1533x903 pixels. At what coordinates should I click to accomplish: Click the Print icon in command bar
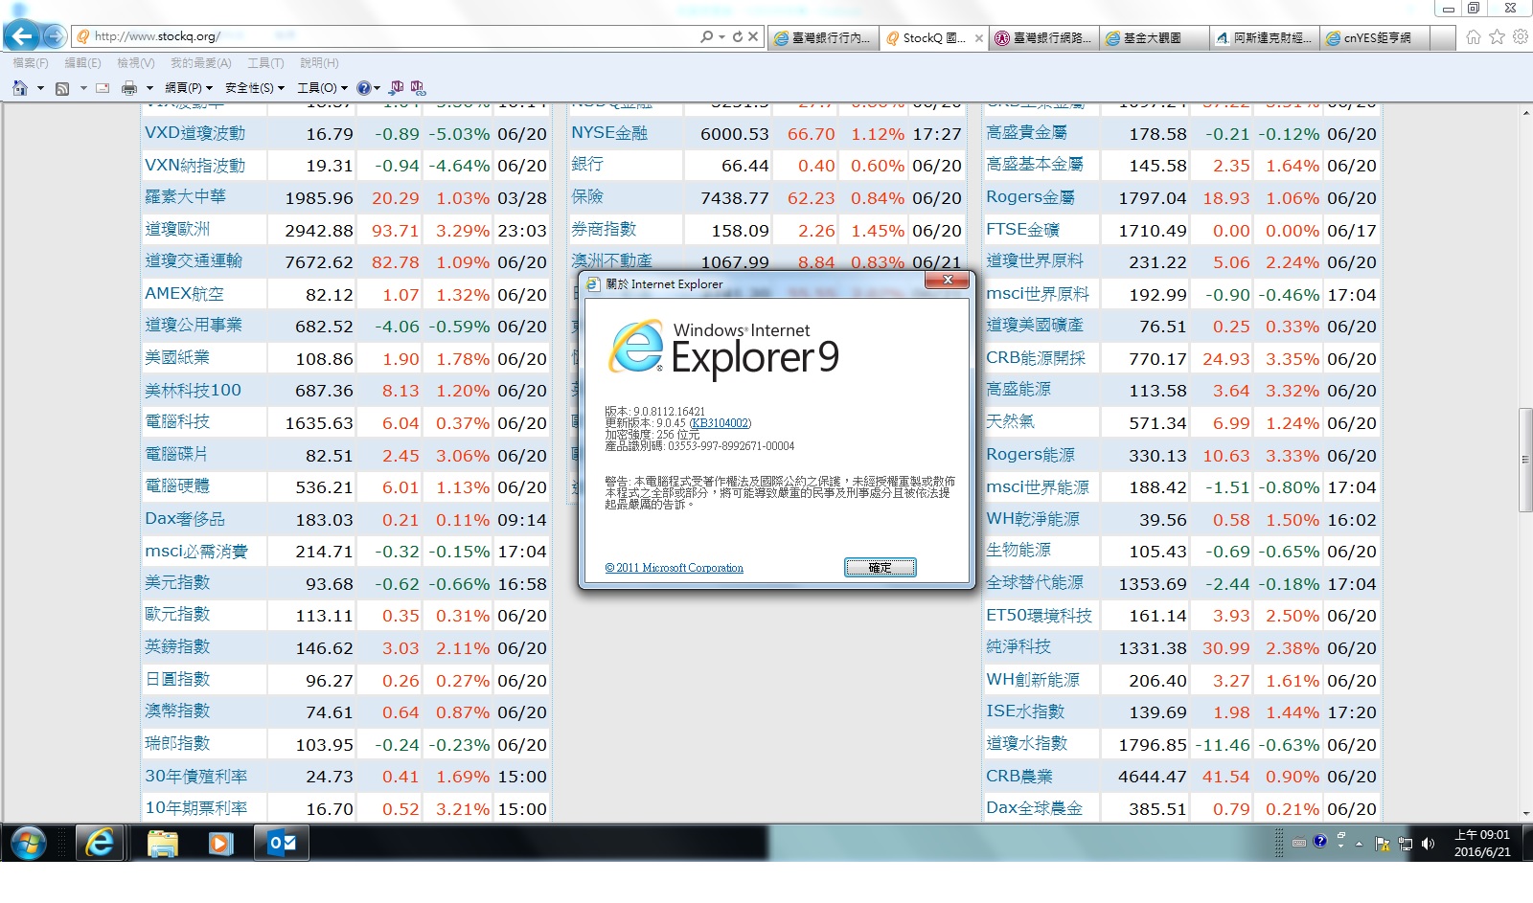click(129, 88)
